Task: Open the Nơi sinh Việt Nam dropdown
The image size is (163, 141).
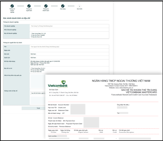Action: (x=69, y=54)
